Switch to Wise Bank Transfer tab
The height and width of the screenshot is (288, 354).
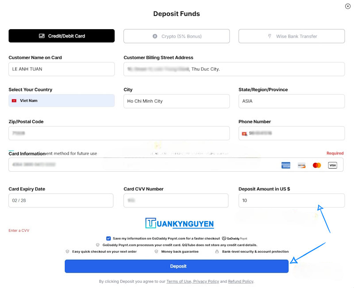(x=292, y=36)
